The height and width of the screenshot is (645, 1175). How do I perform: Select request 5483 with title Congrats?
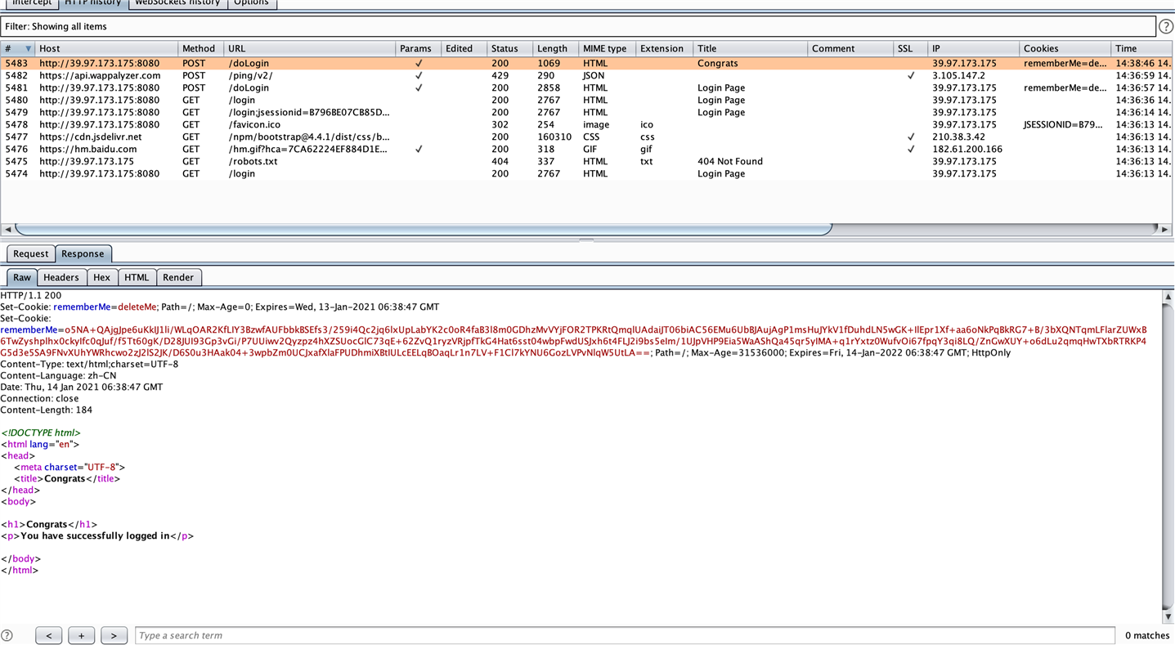[x=586, y=63]
